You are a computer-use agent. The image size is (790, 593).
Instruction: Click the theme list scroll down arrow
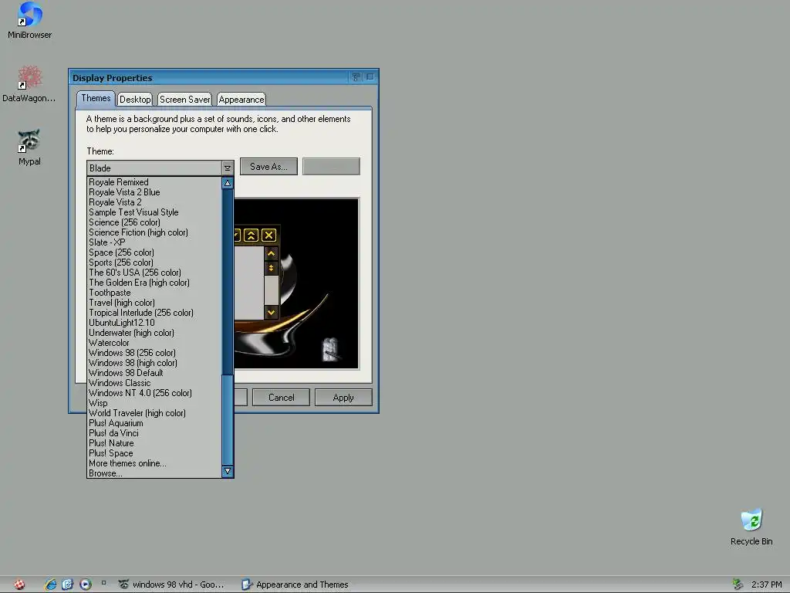[228, 471]
